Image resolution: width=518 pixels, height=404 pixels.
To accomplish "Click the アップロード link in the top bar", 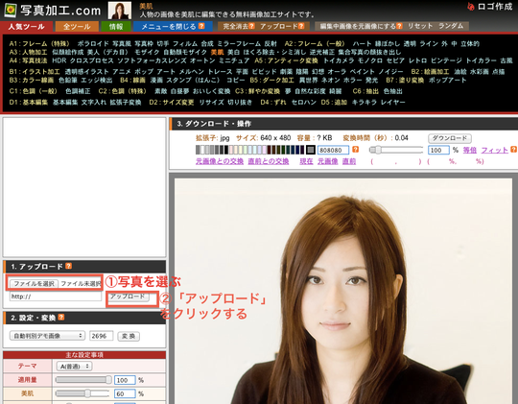I will pyautogui.click(x=279, y=26).
